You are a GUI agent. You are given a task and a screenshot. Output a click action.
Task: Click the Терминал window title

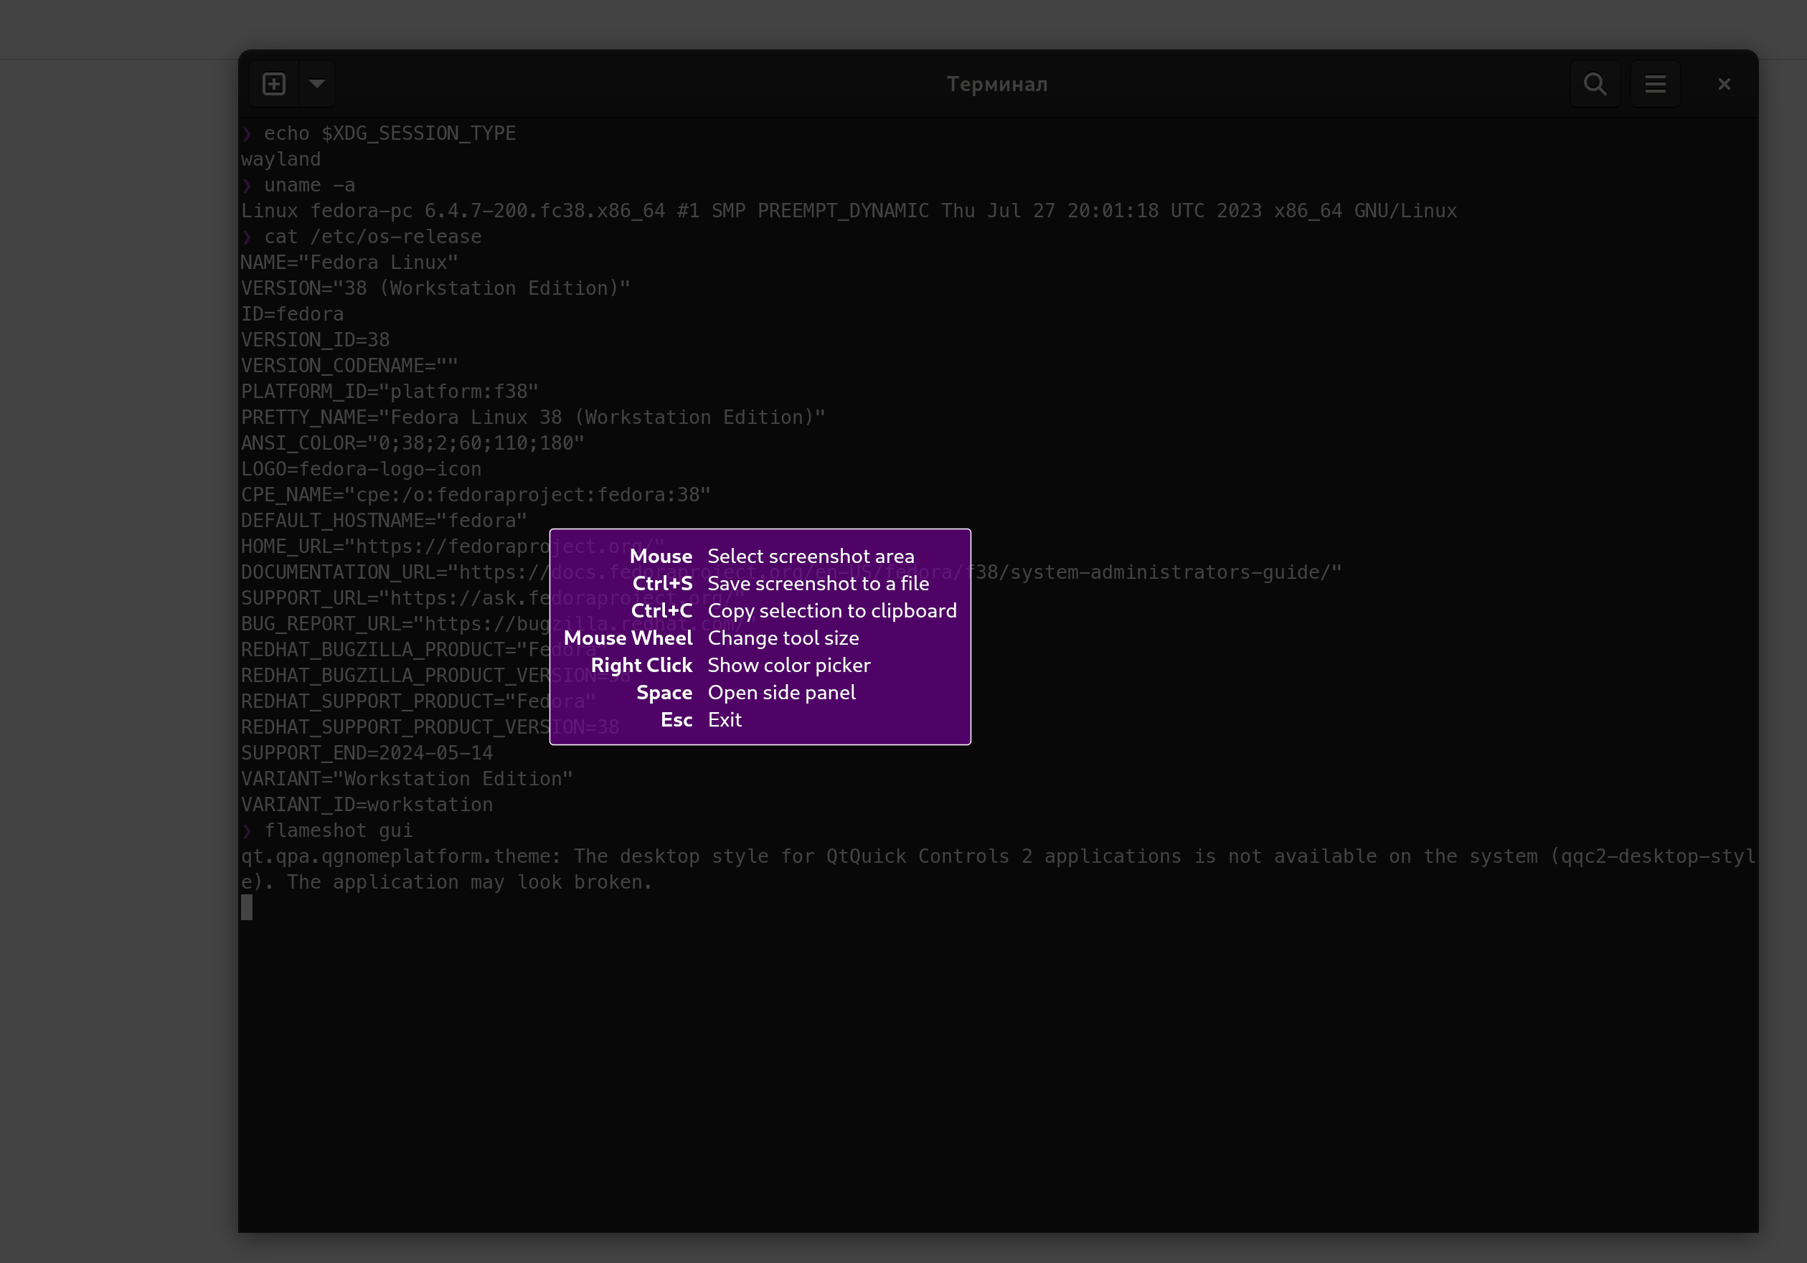pyautogui.click(x=997, y=84)
